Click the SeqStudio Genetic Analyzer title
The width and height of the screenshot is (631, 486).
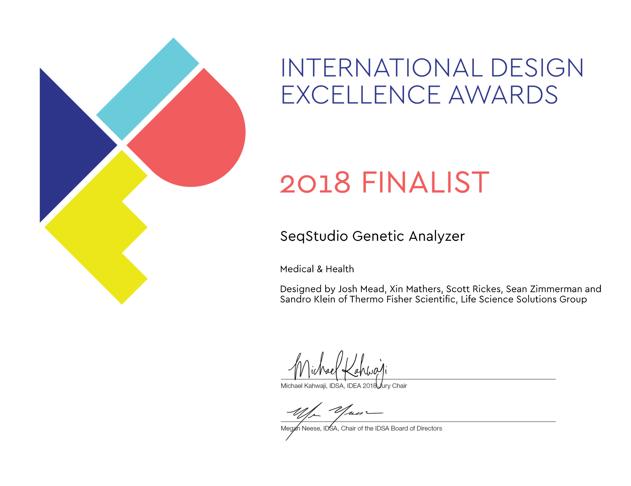pyautogui.click(x=372, y=236)
